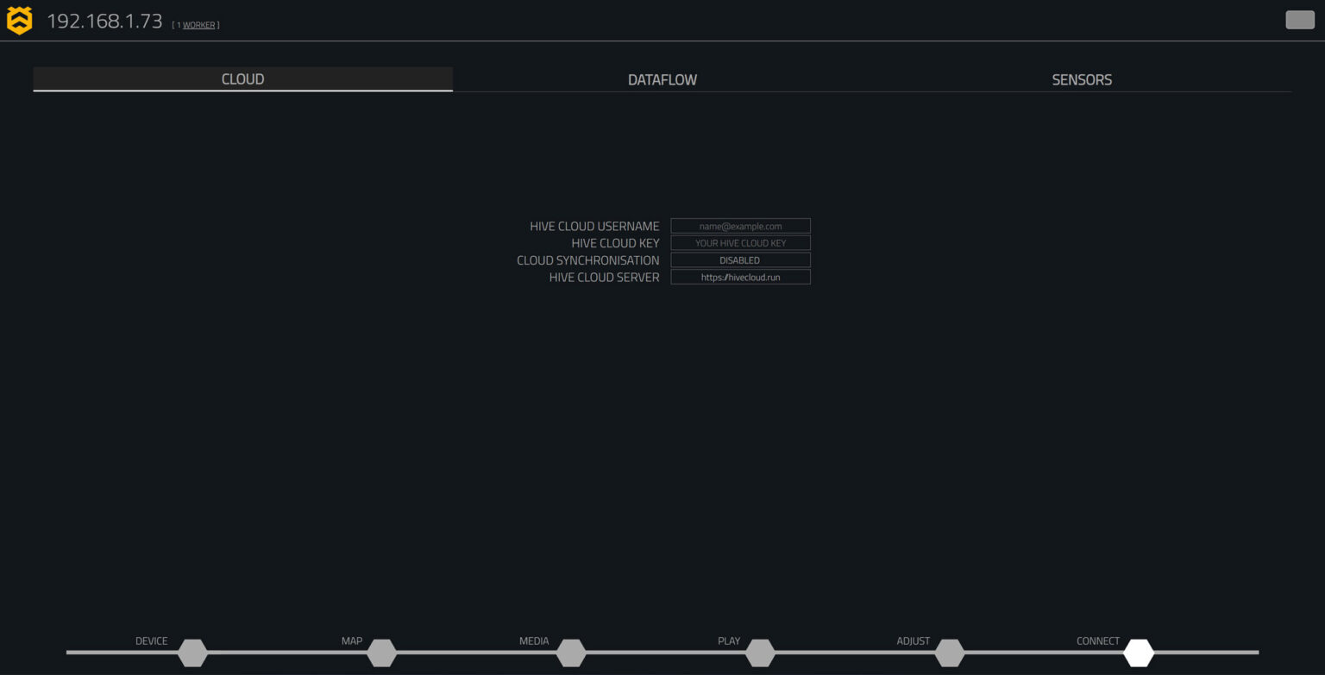Click the Hive Cloud Key input field

point(740,242)
